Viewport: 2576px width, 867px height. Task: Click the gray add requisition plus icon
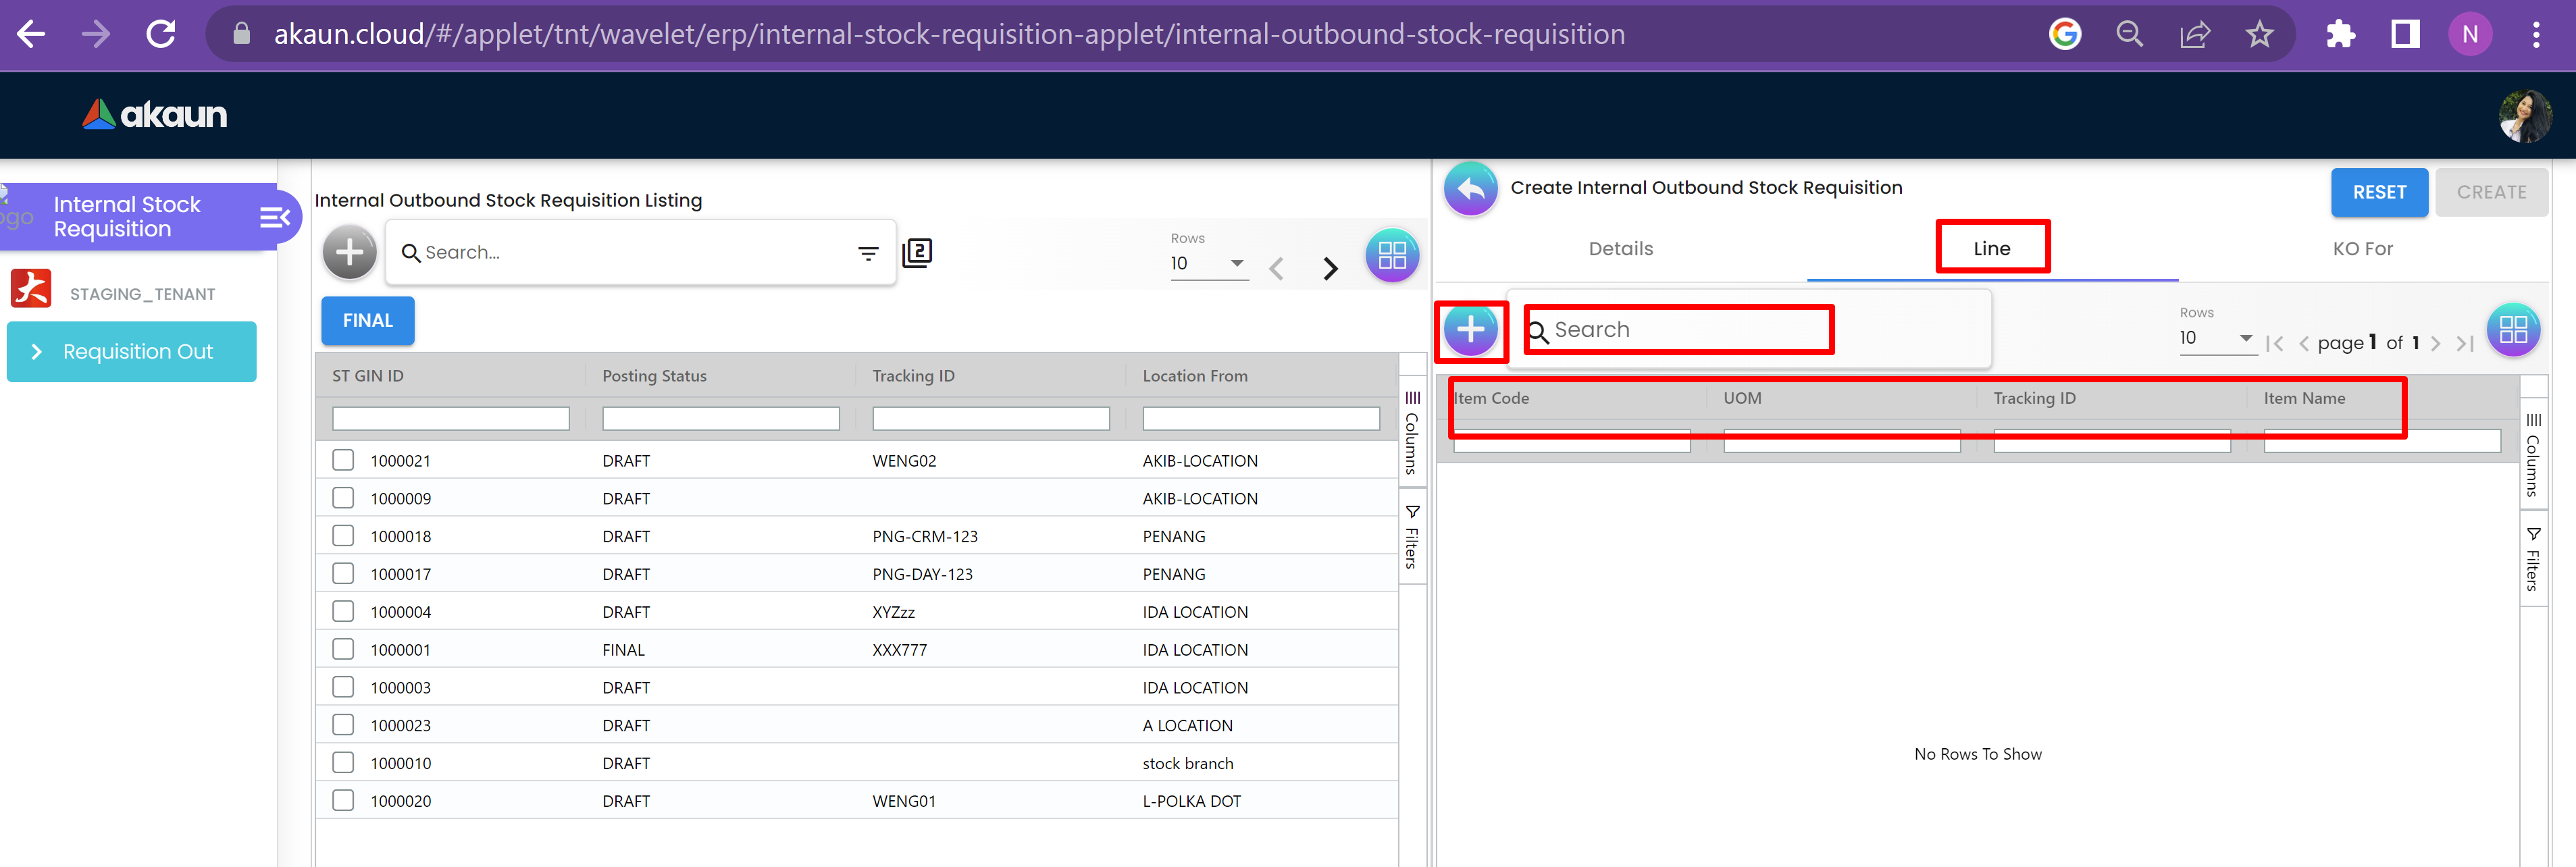[349, 252]
